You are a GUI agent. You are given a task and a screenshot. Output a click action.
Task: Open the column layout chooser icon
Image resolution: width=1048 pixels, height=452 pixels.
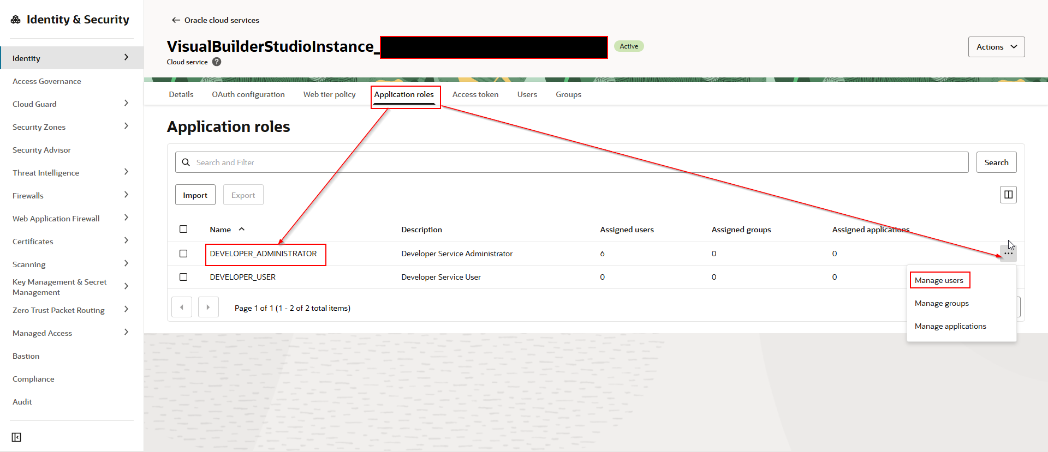tap(1008, 195)
